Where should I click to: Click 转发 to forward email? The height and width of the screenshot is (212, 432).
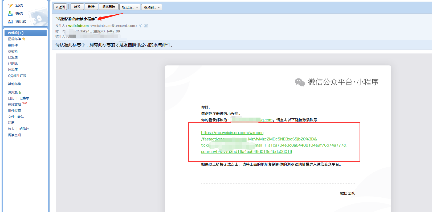pos(77,7)
